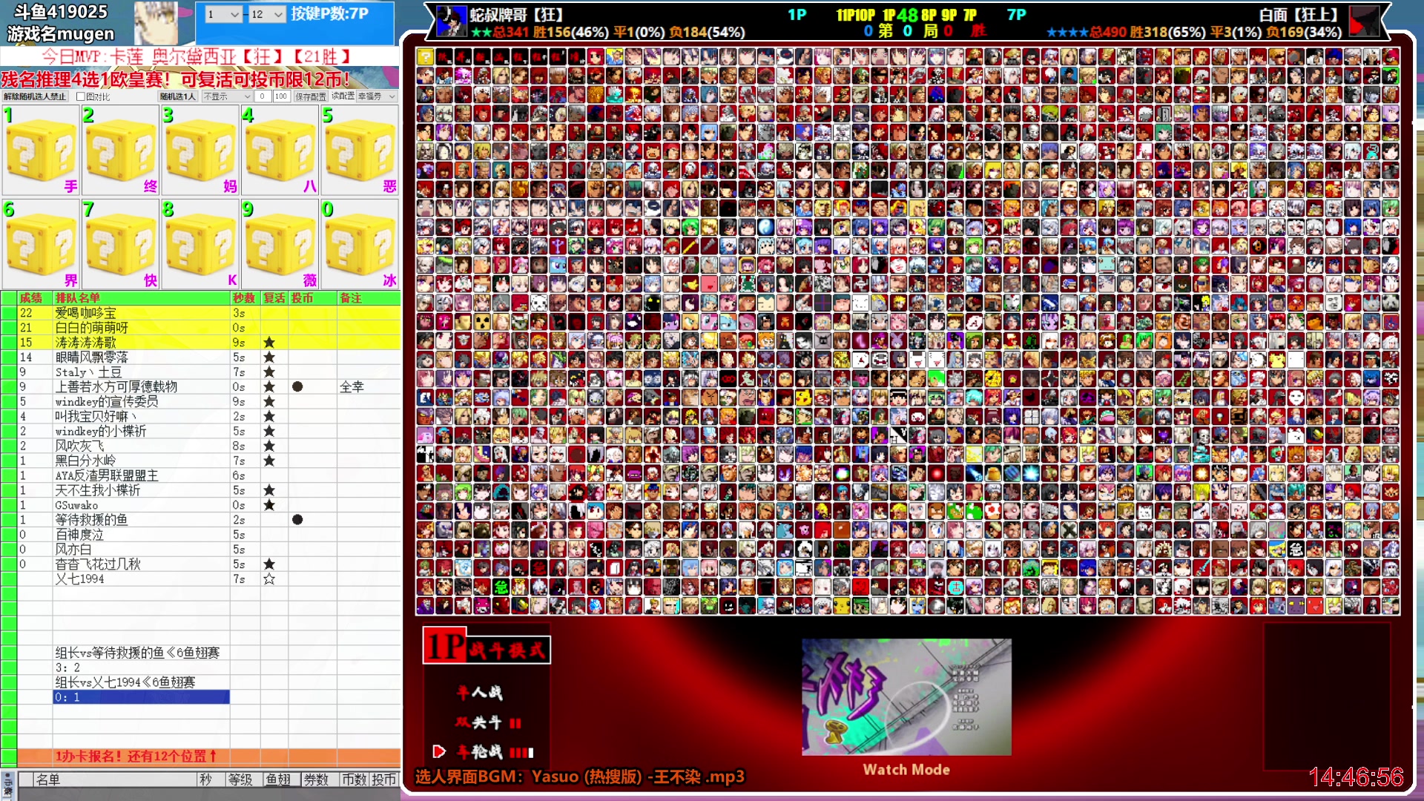Click the streamer avatar image at top left

click(156, 23)
